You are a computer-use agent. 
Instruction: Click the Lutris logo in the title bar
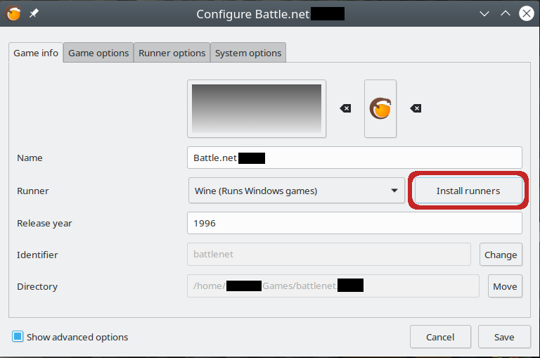coord(13,14)
